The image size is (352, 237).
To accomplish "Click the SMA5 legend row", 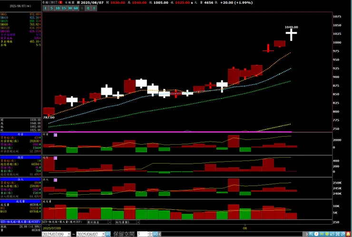I will click(x=20, y=14).
